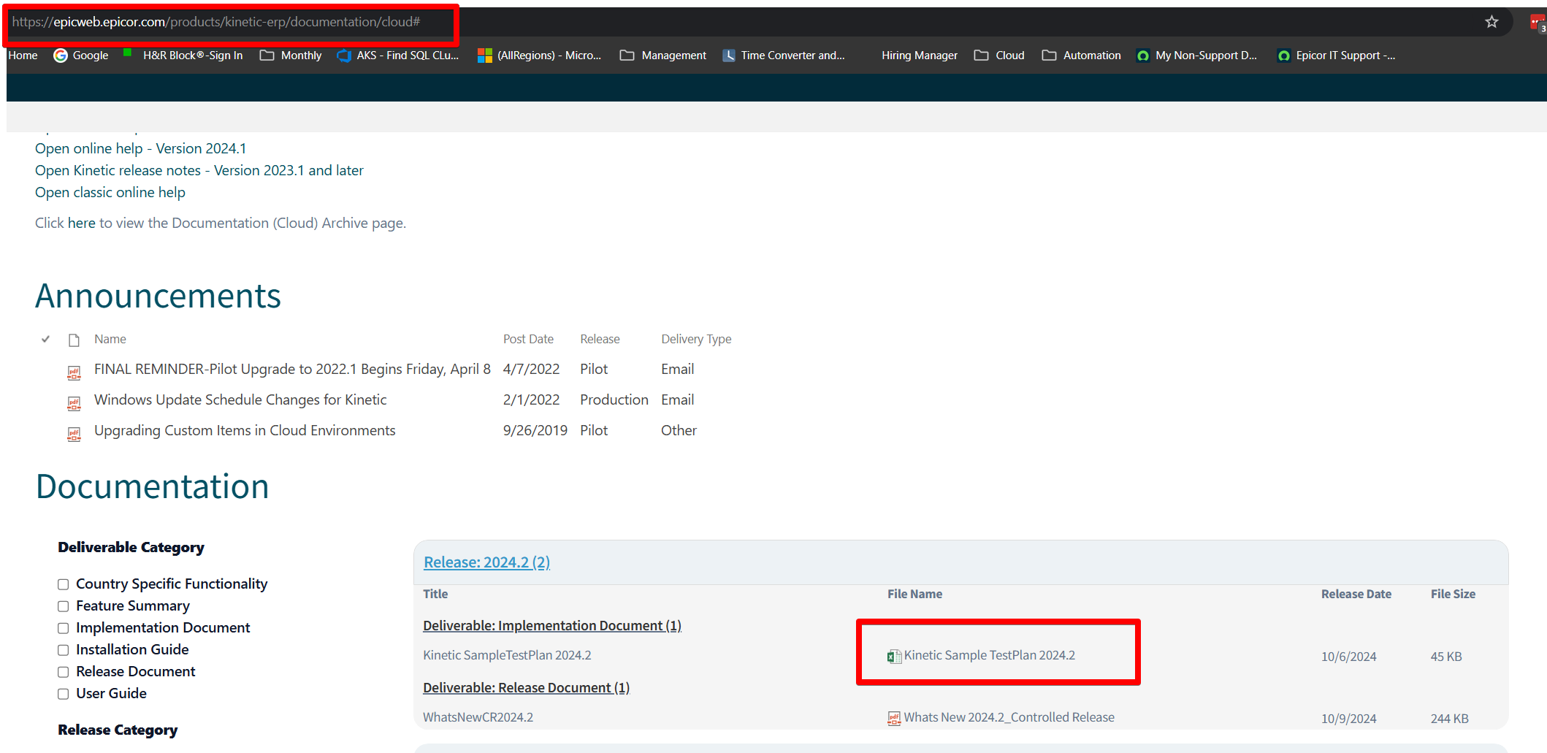Click the File Size column header

[1453, 594]
